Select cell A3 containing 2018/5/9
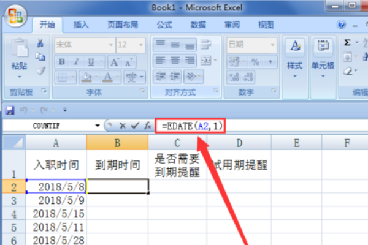This screenshot has width=368, height=245. [x=56, y=200]
